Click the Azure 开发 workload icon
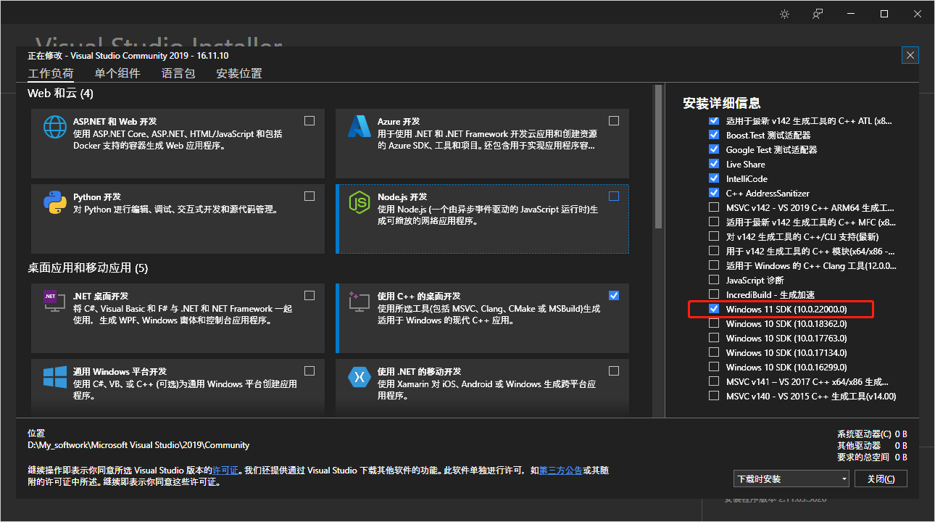Screen dimensions: 935x522 point(360,128)
